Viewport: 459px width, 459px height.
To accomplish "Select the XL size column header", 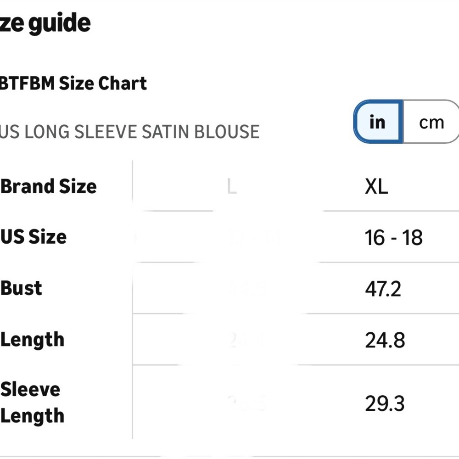I will click(x=376, y=186).
